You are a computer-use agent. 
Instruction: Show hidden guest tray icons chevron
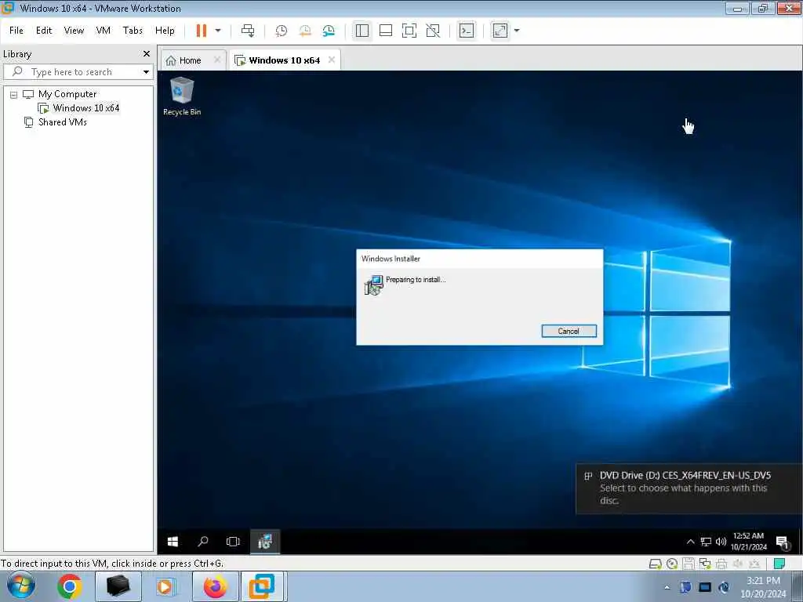pyautogui.click(x=690, y=542)
